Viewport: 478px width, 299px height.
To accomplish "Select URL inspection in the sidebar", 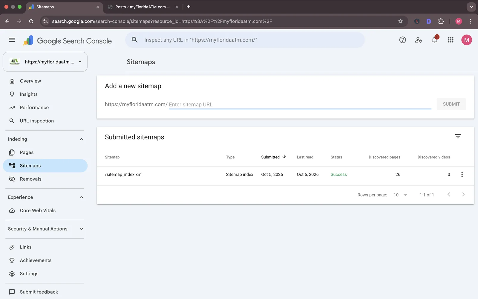I will pos(45,121).
